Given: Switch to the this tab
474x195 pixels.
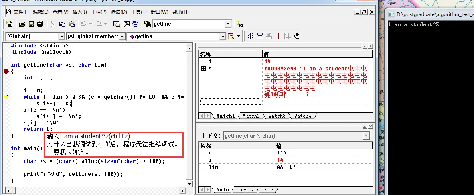Looking at the screenshot, I should click(267, 190).
